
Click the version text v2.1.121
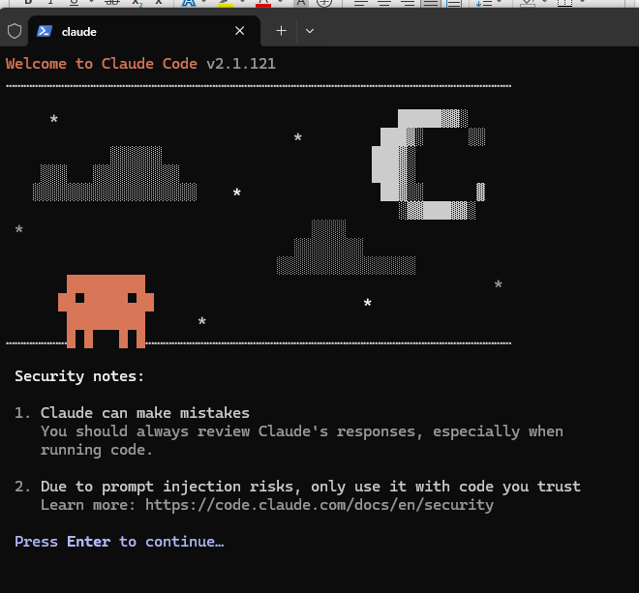coord(241,64)
